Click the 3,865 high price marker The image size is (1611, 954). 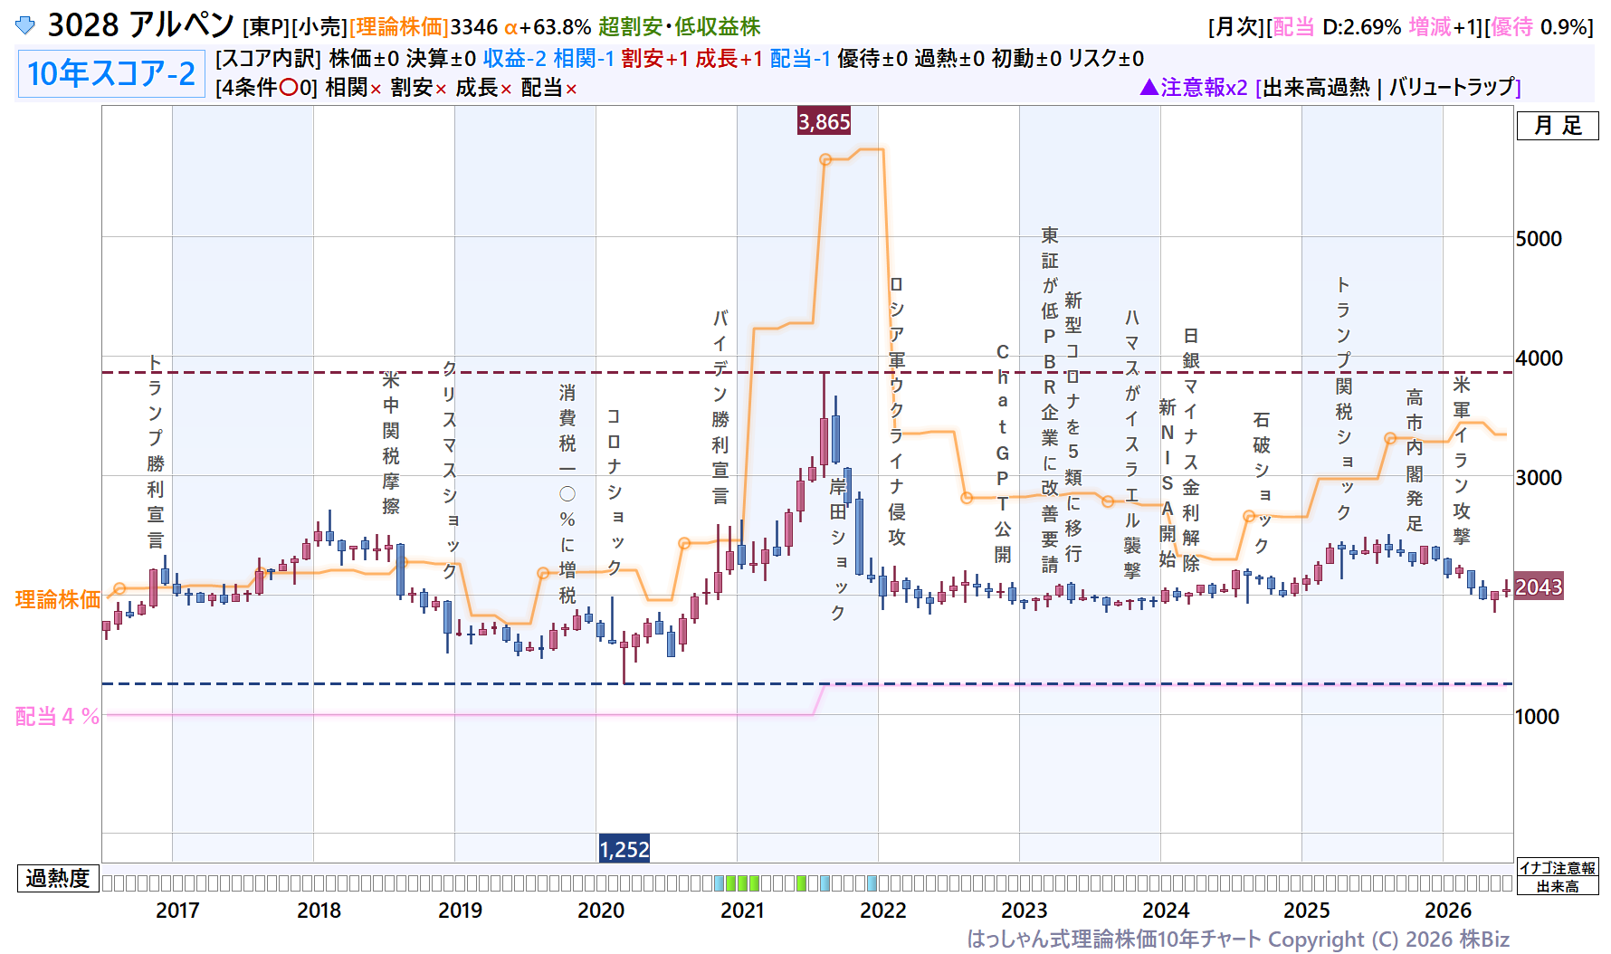pos(824,121)
